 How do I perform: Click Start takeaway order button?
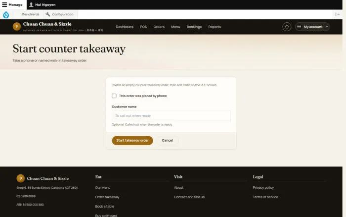tap(132, 141)
